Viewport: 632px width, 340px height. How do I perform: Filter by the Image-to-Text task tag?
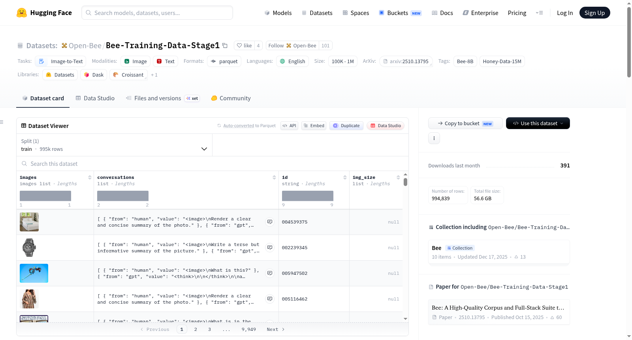click(60, 61)
